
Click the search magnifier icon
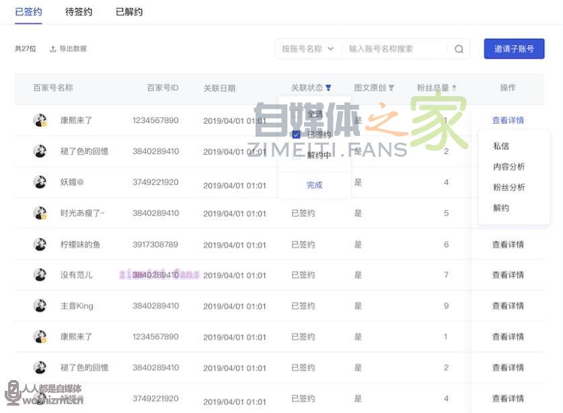[x=459, y=49]
